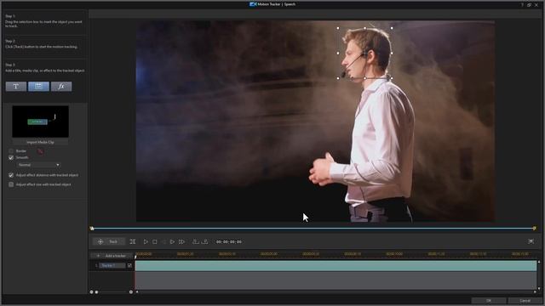
Task: Open the Normal smoothness dropdown
Action: 38,165
